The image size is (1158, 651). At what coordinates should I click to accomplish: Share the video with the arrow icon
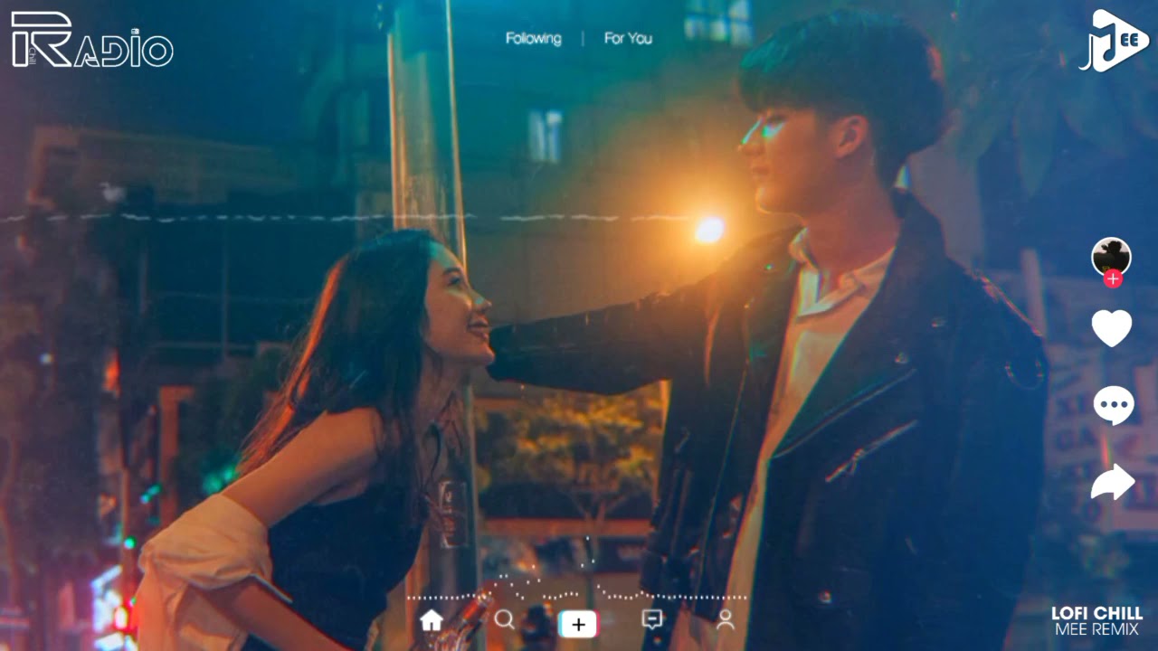[x=1113, y=481]
